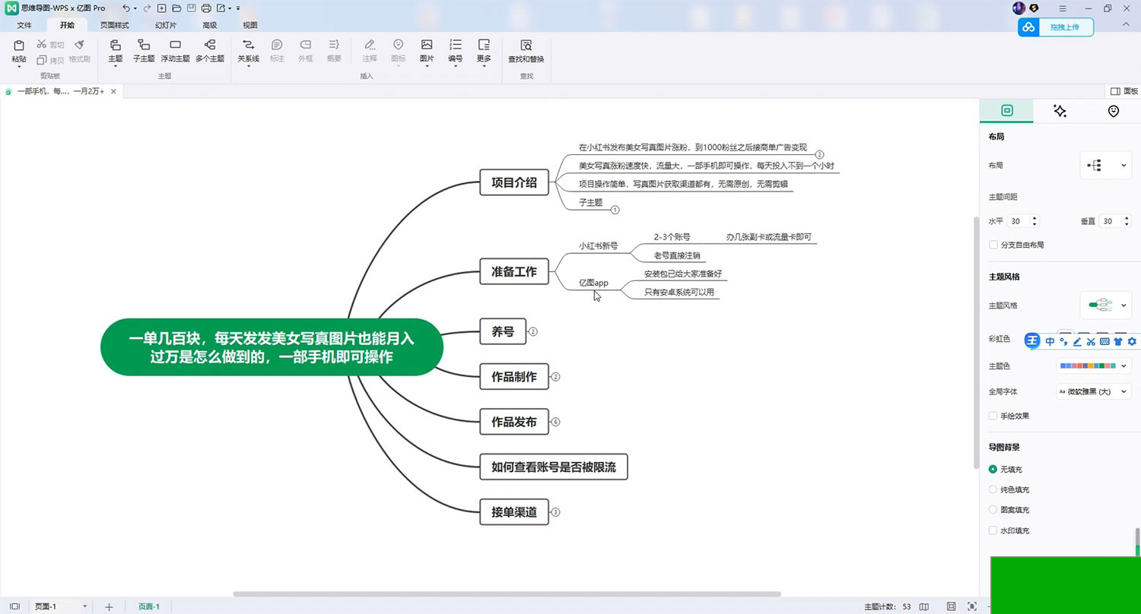This screenshot has width=1141, height=614.
Task: Click the boundary (外框) icon
Action: (305, 46)
